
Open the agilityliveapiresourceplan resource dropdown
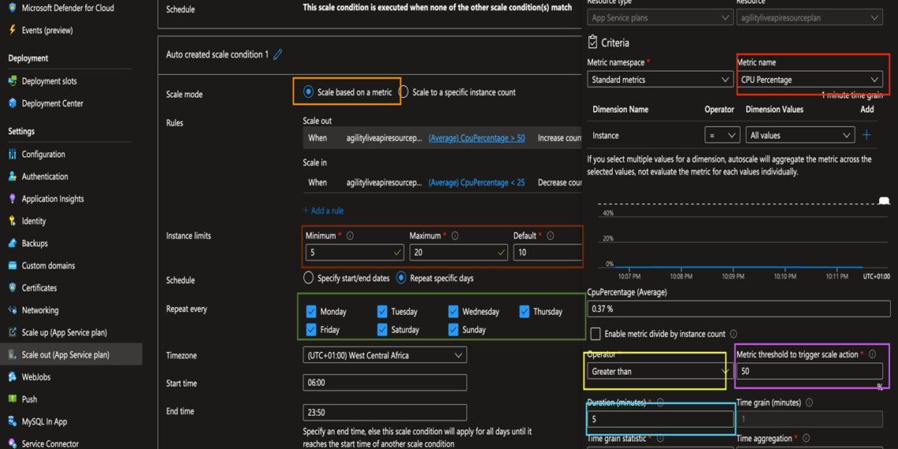(x=809, y=18)
